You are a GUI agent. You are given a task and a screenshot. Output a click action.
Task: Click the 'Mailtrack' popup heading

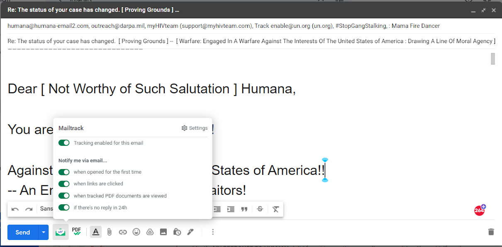(x=71, y=128)
